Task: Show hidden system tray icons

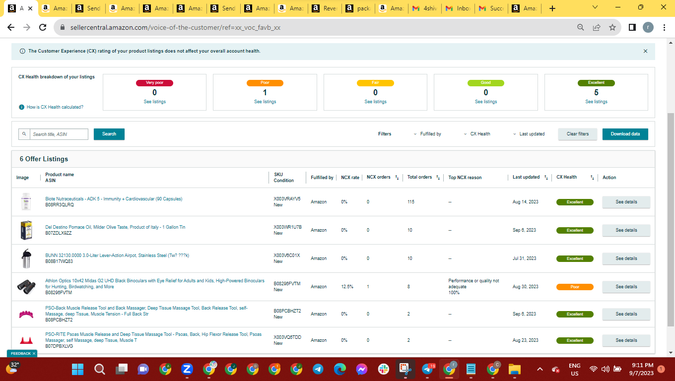Action: pos(540,369)
